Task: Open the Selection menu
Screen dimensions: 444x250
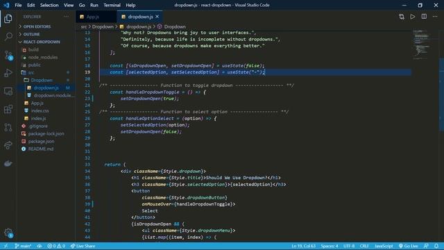Action: pyautogui.click(x=49, y=5)
